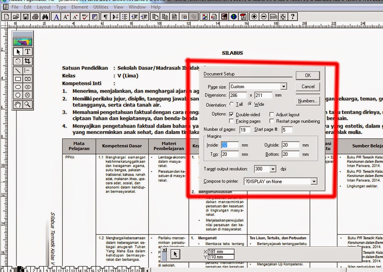Viewport: 383px width, 272px height.
Task: Select the Crop tool
Action: pyautogui.click(x=28, y=61)
